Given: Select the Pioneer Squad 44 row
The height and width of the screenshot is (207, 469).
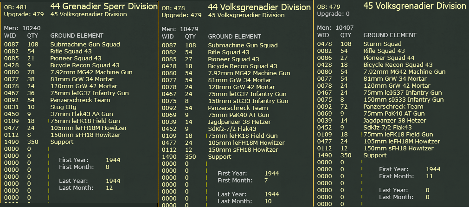Looking at the screenshot, I should tap(389, 58).
